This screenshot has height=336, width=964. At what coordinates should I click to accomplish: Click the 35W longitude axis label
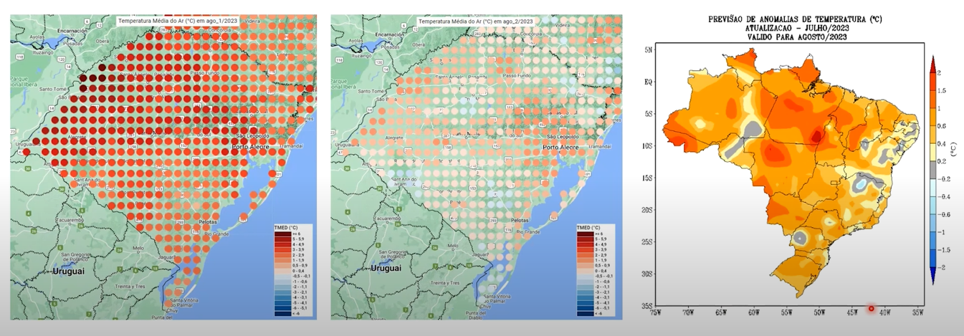[917, 312]
